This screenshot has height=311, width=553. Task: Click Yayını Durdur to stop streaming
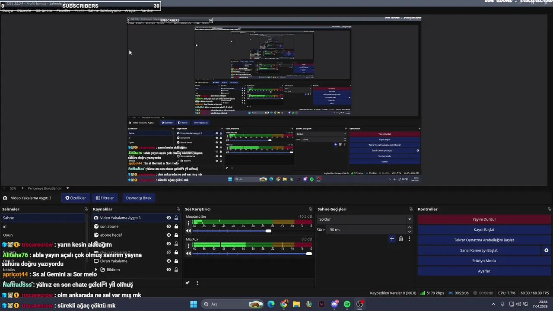[484, 219]
